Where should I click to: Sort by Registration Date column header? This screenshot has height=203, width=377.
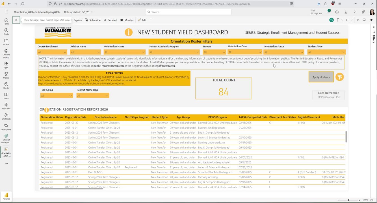click(76, 117)
